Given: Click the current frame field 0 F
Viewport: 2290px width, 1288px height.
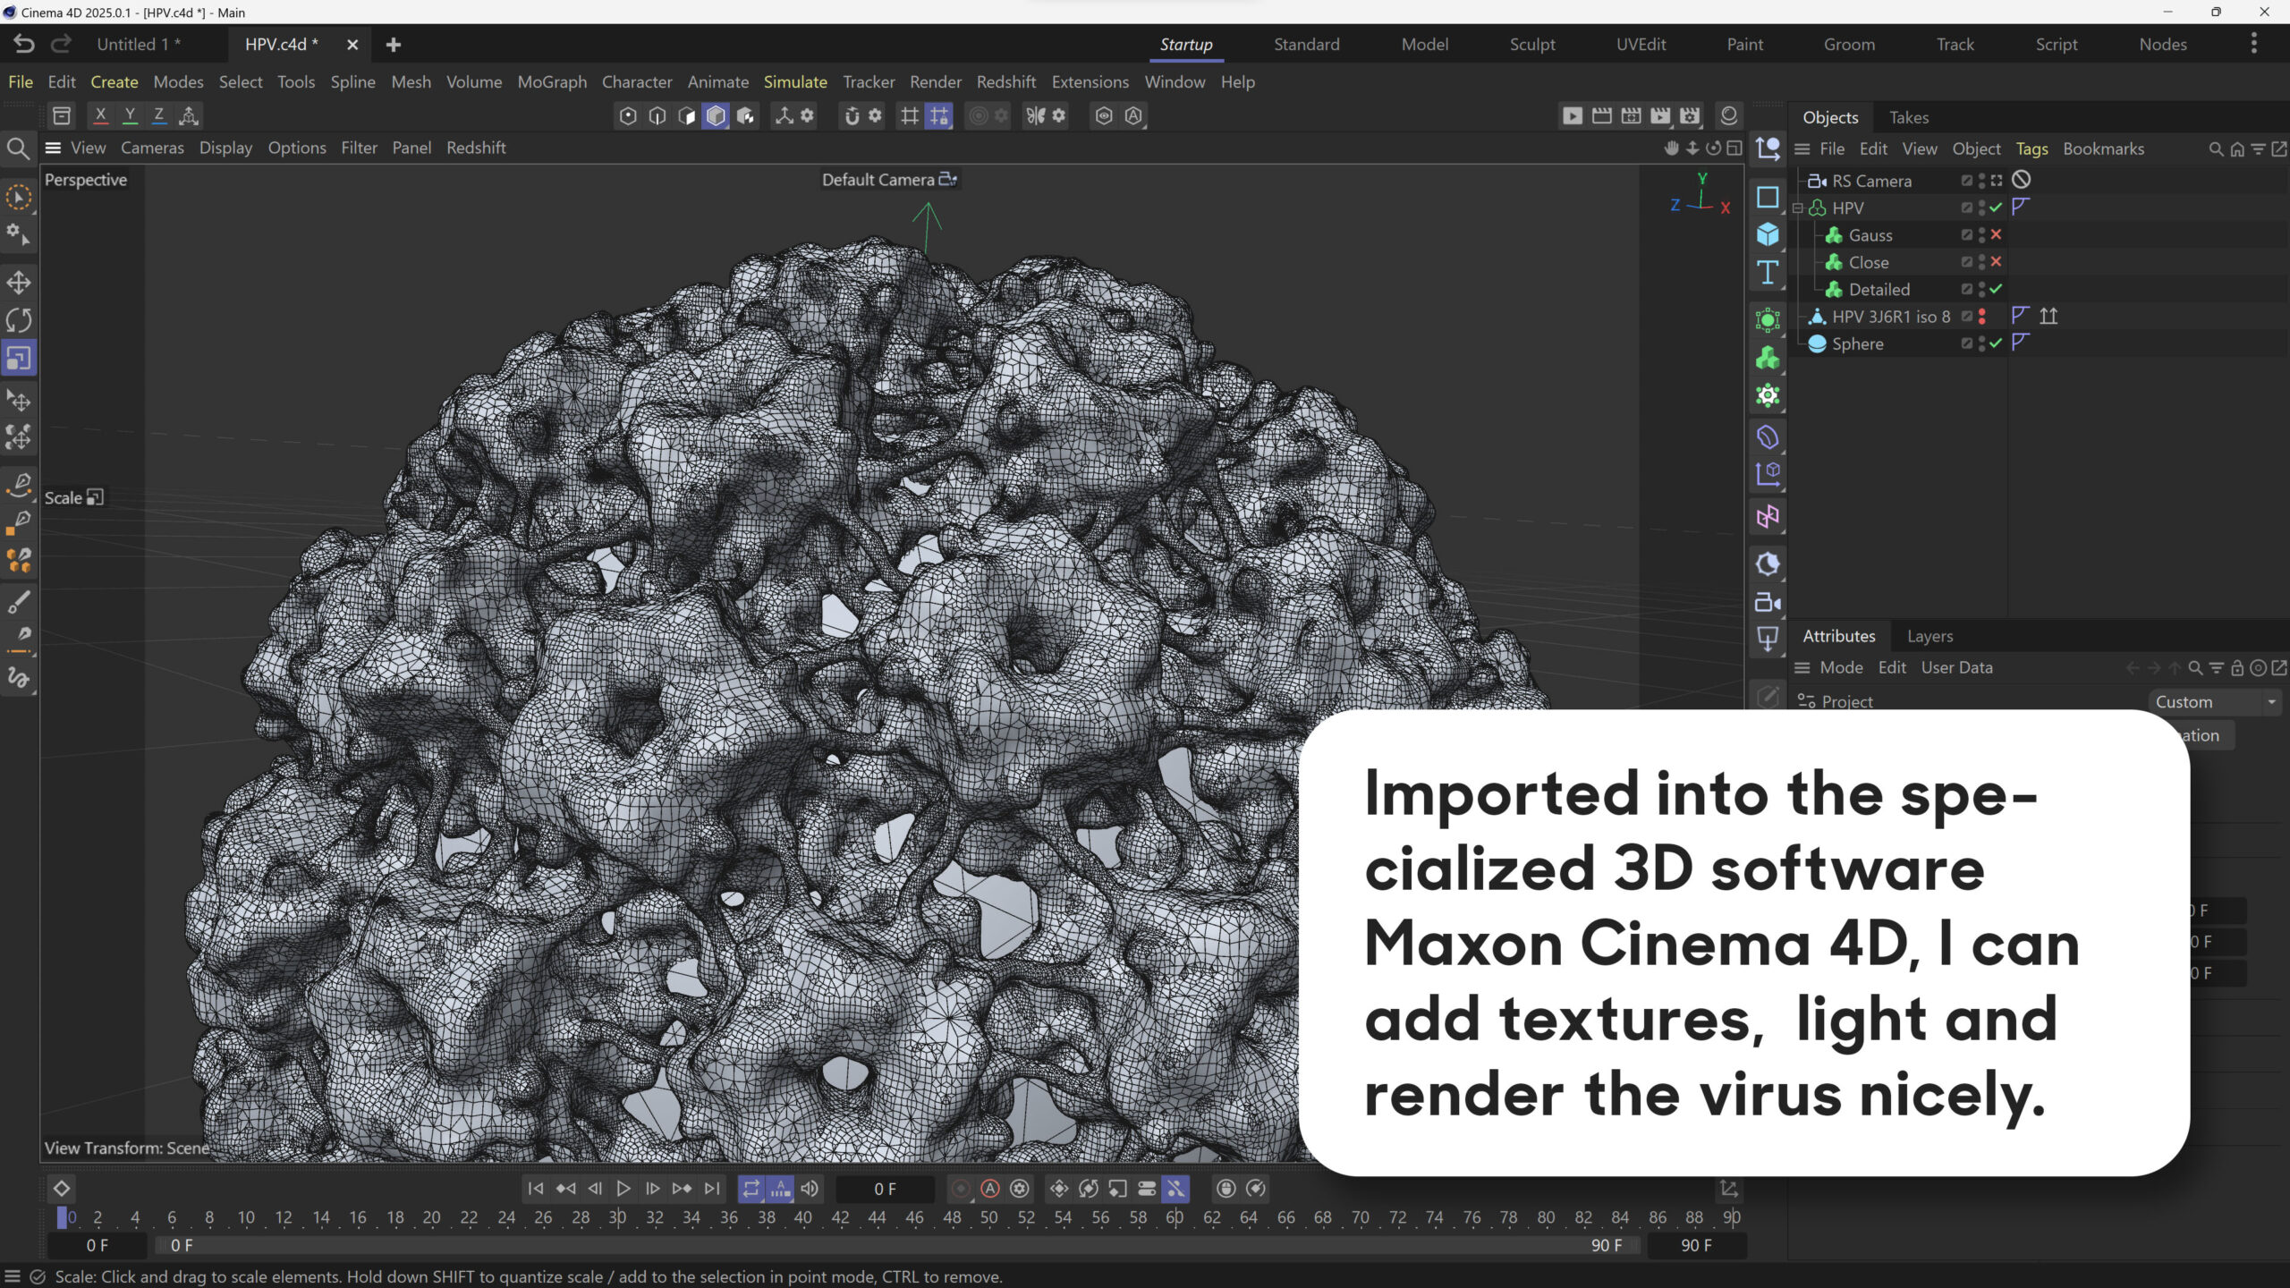Looking at the screenshot, I should pyautogui.click(x=885, y=1189).
